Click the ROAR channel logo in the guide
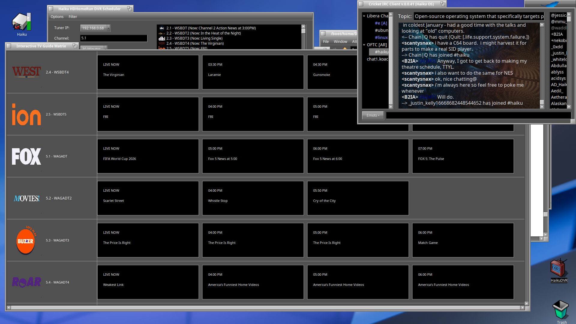Screen dimensions: 576x324 tap(26, 282)
